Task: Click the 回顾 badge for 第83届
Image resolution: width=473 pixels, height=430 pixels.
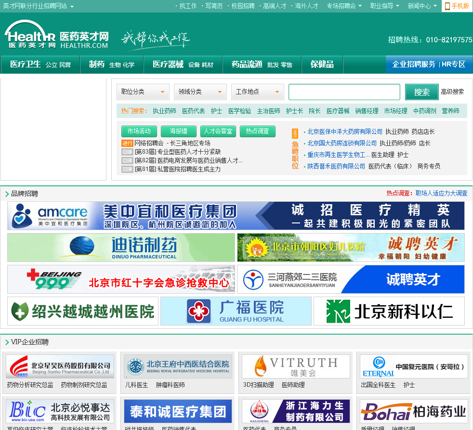Action: tap(127, 152)
